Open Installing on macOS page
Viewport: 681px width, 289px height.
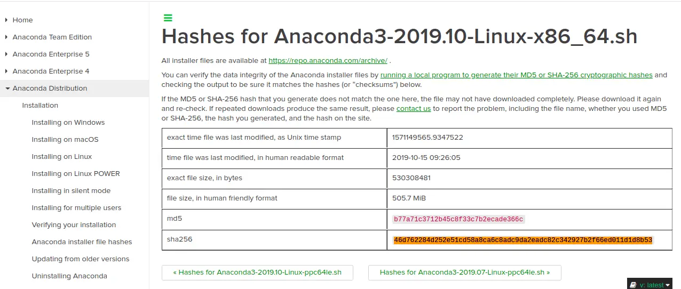[65, 140]
